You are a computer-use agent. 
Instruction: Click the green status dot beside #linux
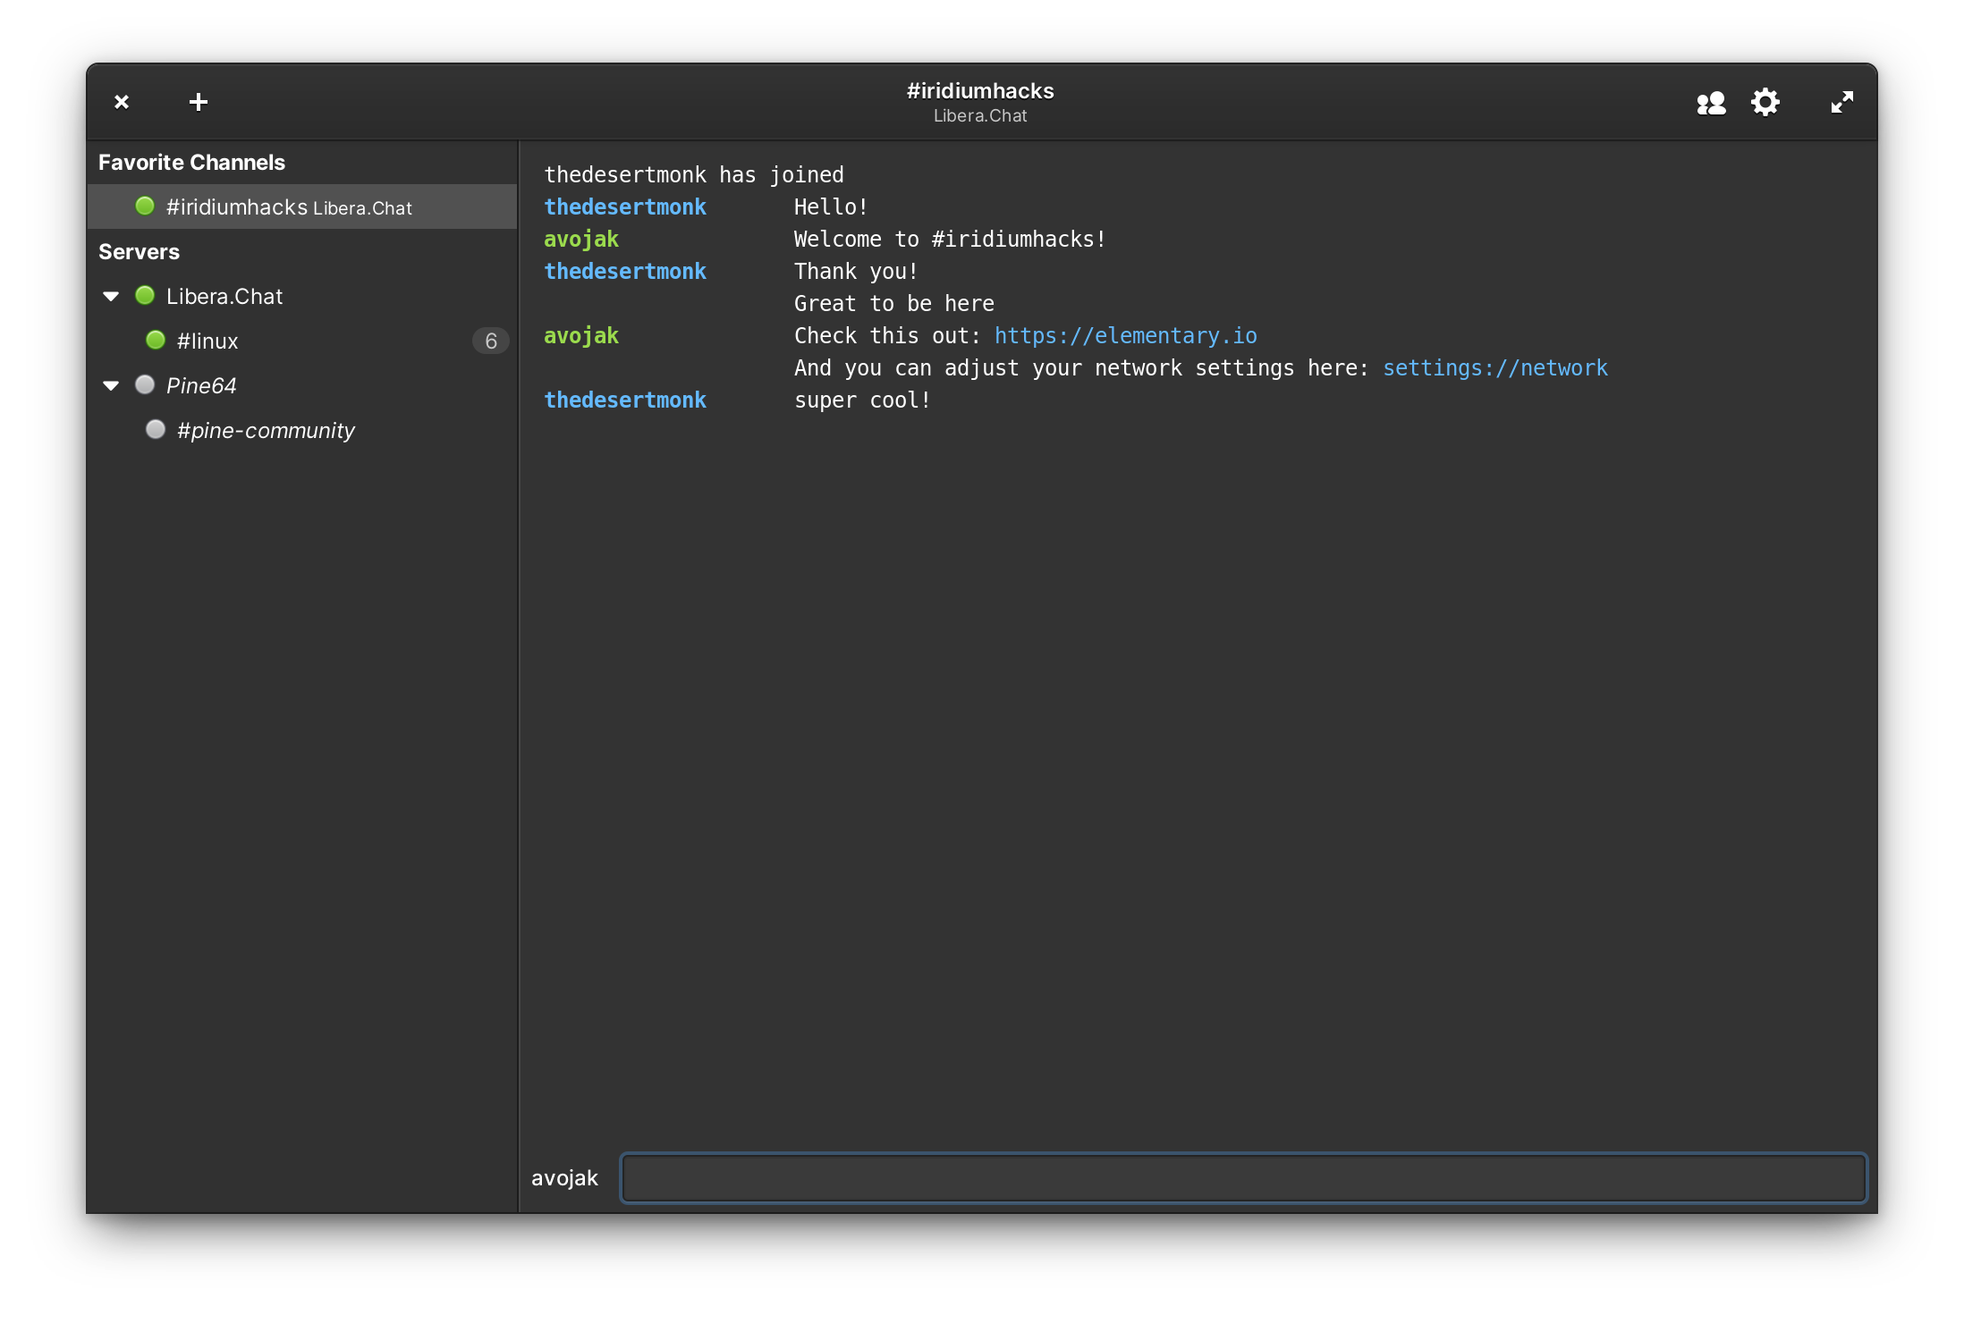[156, 340]
